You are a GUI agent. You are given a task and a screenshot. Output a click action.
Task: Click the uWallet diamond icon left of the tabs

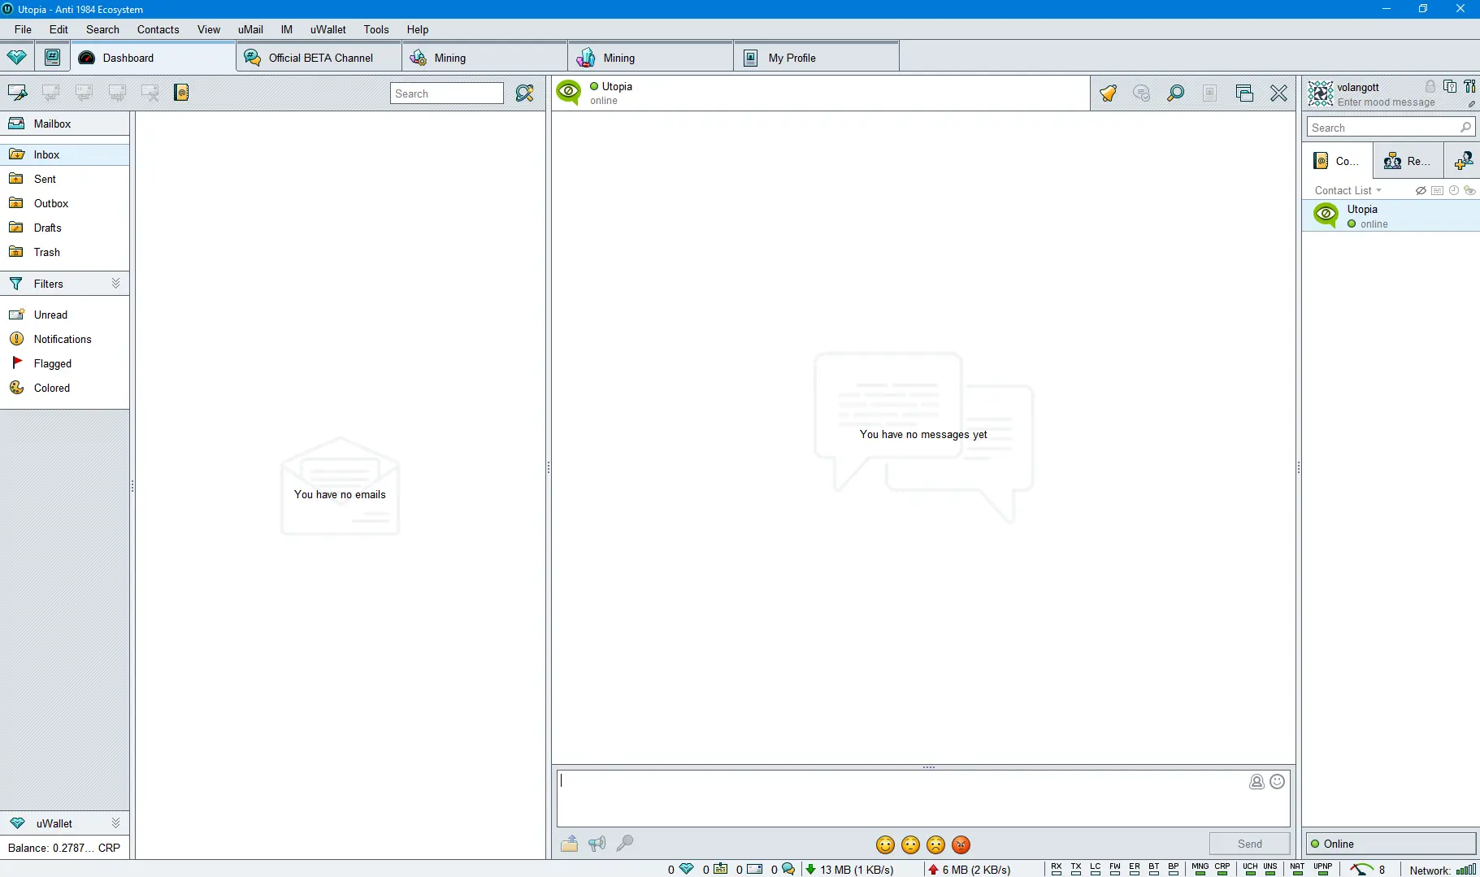(x=17, y=57)
